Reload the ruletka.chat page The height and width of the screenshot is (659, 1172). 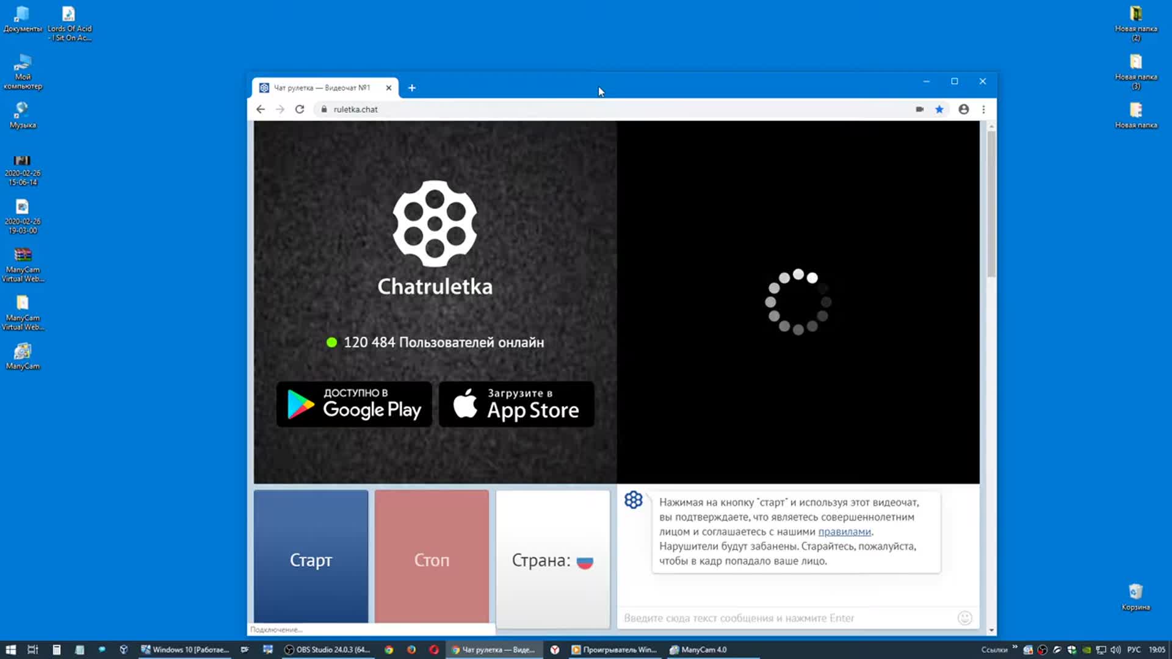click(300, 109)
